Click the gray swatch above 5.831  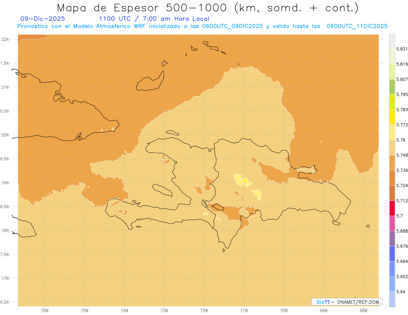click(392, 41)
